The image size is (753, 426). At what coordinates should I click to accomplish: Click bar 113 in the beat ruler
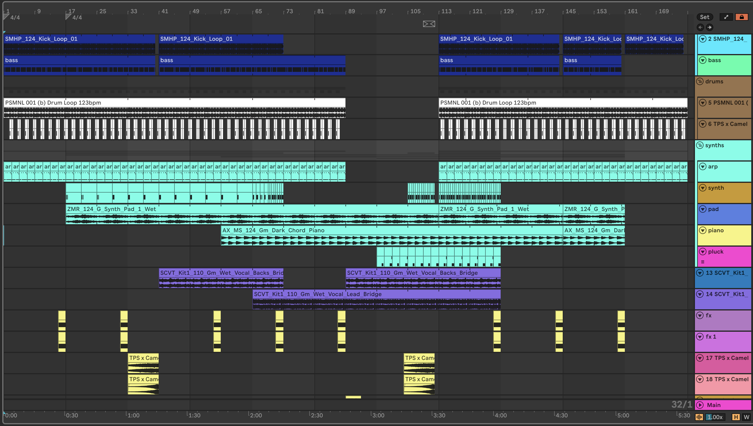tap(446, 11)
